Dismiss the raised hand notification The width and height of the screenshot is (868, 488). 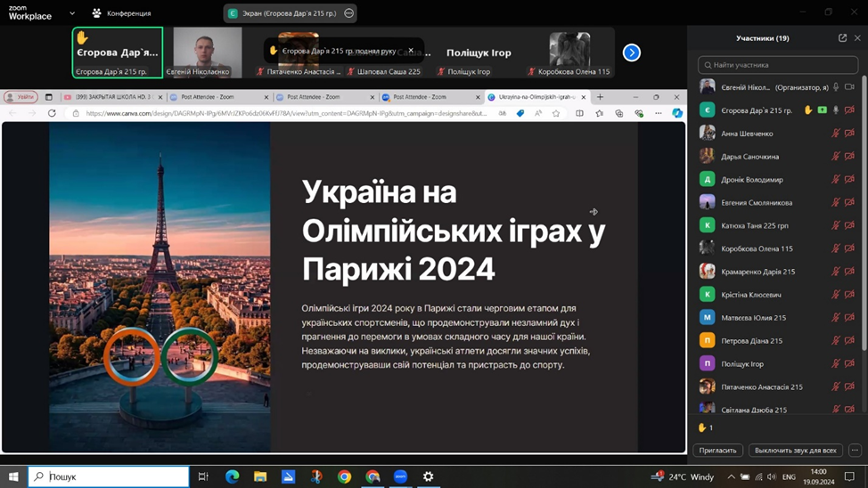[x=411, y=51]
